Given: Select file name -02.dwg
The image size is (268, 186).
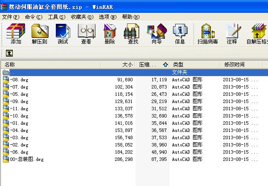Looking at the screenshot, I should click(x=19, y=145).
